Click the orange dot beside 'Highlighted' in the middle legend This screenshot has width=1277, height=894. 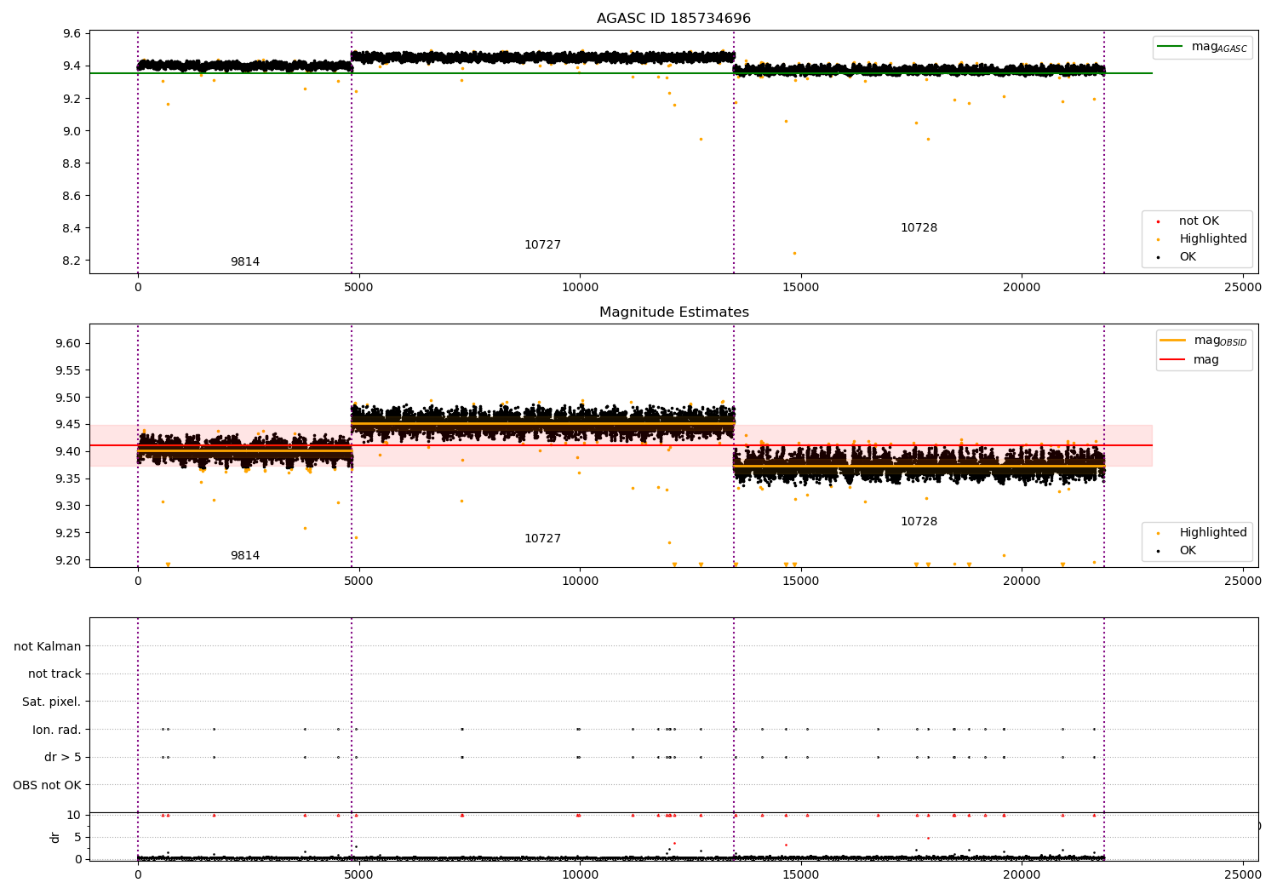1158,534
